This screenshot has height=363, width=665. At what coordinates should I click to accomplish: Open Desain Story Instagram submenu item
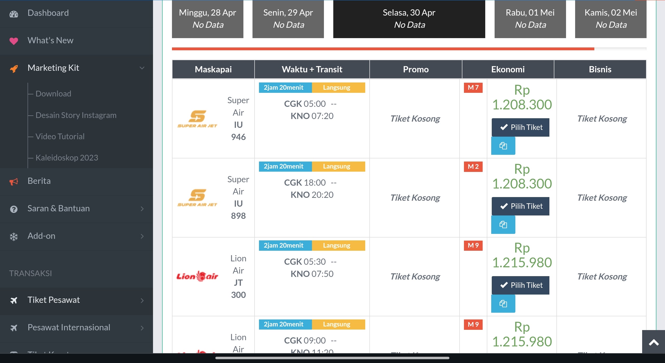tap(76, 115)
